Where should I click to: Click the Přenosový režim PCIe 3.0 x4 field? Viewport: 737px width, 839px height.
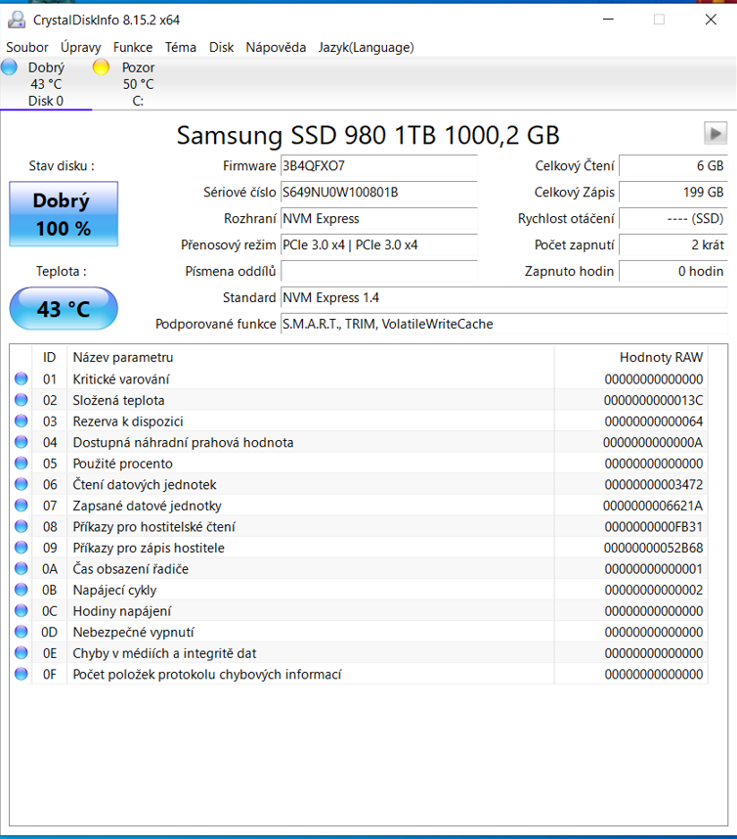[378, 244]
